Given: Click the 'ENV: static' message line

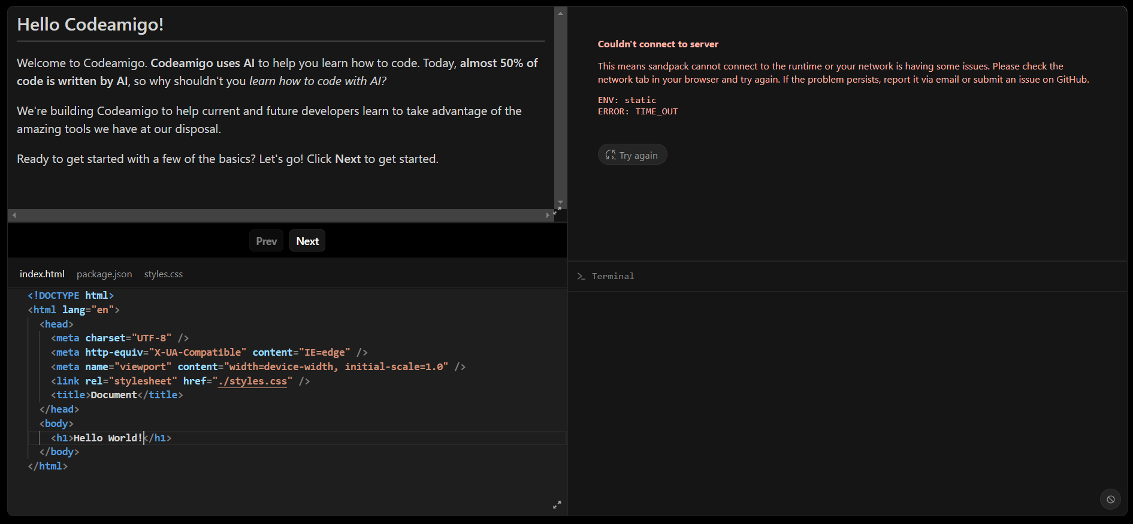Looking at the screenshot, I should (x=627, y=100).
